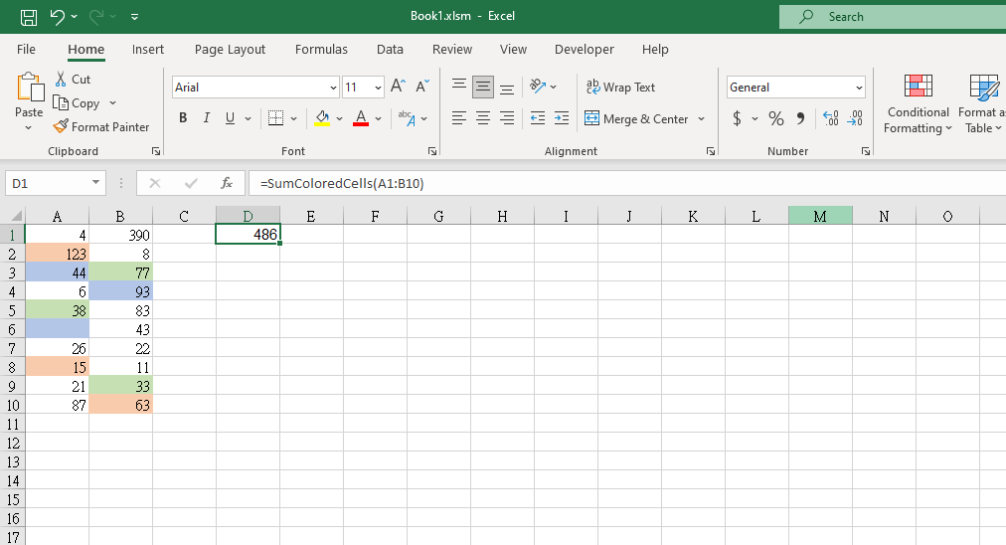
Task: Open the Copy dropdown arrow
Action: point(113,102)
